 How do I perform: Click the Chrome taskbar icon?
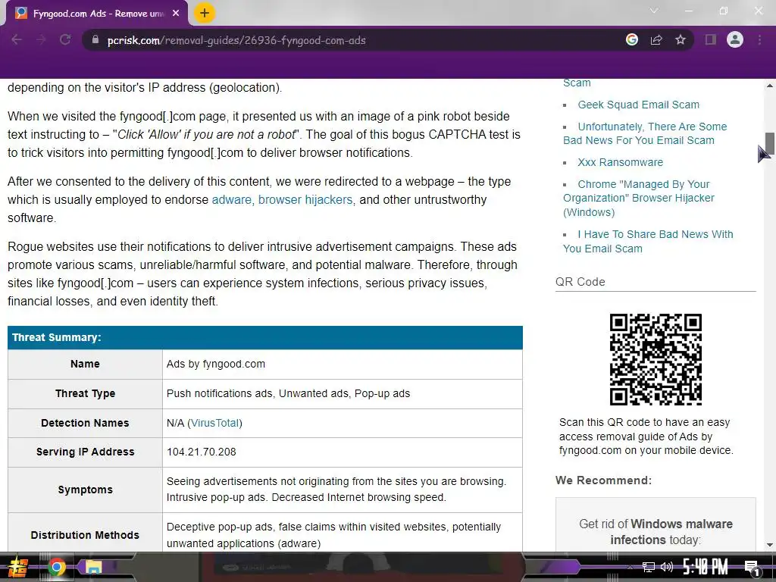click(x=56, y=567)
